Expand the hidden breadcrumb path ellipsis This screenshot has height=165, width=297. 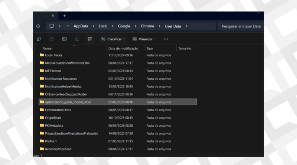pyautogui.click(x=67, y=26)
